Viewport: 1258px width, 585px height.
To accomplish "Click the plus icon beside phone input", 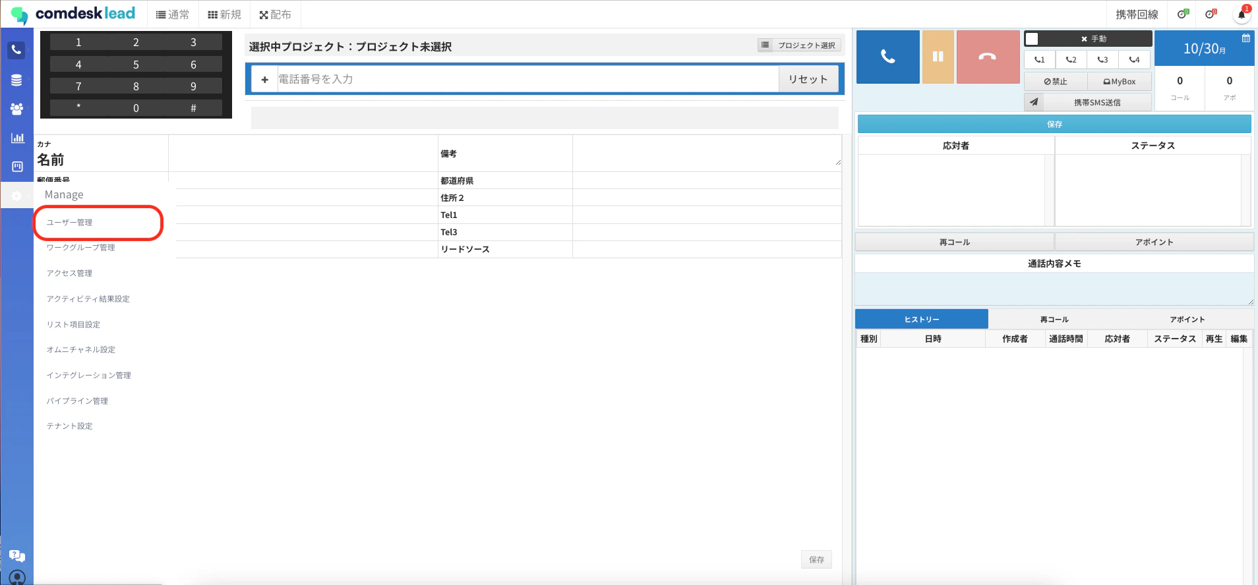I will [x=264, y=79].
